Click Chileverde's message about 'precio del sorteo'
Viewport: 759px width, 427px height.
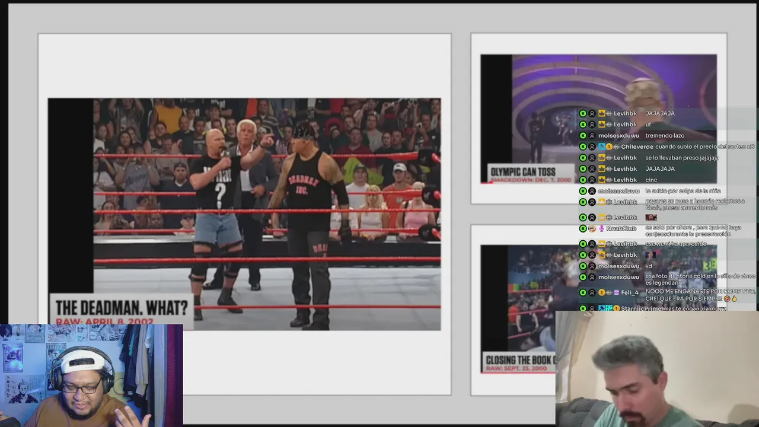(705, 146)
